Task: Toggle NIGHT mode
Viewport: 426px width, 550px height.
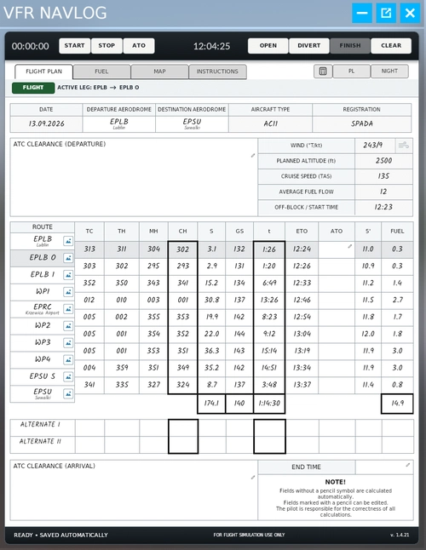Action: (389, 72)
